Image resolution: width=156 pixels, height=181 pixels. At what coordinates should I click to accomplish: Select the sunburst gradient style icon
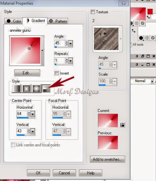point(36,89)
